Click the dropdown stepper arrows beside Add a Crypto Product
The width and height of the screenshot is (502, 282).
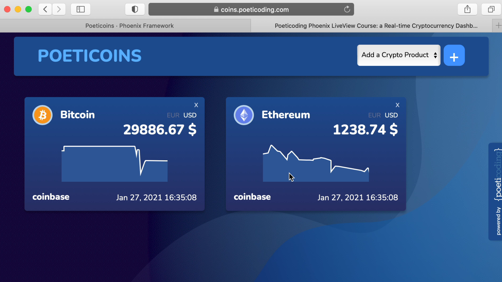pyautogui.click(x=435, y=55)
